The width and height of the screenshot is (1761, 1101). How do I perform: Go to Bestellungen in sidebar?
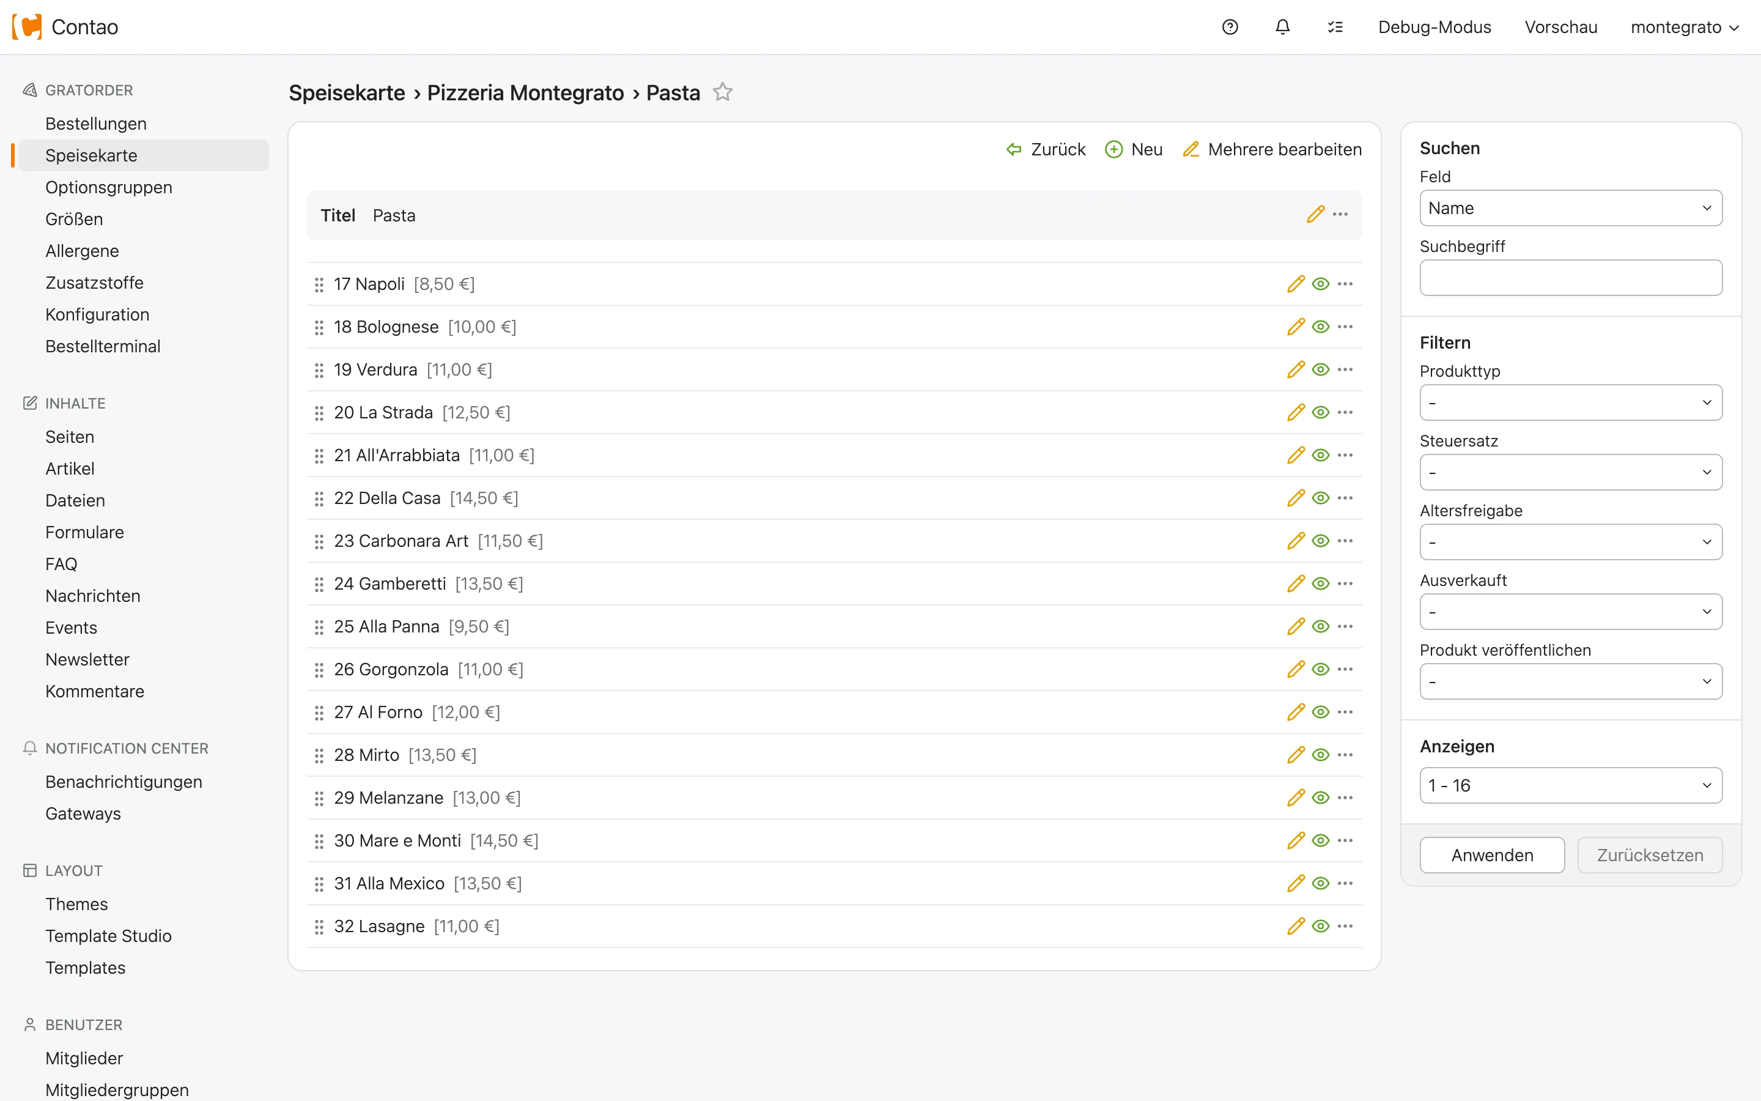[96, 124]
